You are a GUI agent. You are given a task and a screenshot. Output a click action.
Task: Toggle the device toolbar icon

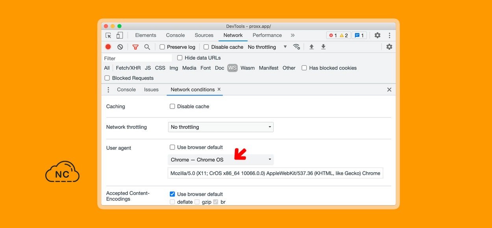(119, 35)
